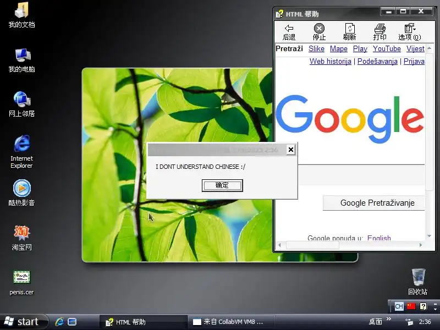
Task: Follow the Slike link on the Google page
Action: 316,48
